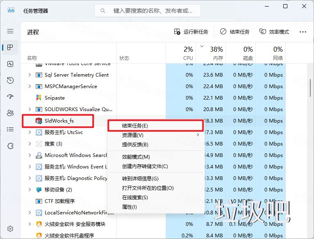The height and width of the screenshot is (239, 314).
Task: Open the three-dot more options menu
Action: pos(303,32)
